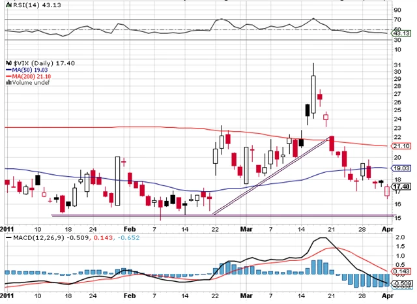Click the RSI(14) indicator icon
The width and height of the screenshot is (417, 304).
click(x=8, y=4)
